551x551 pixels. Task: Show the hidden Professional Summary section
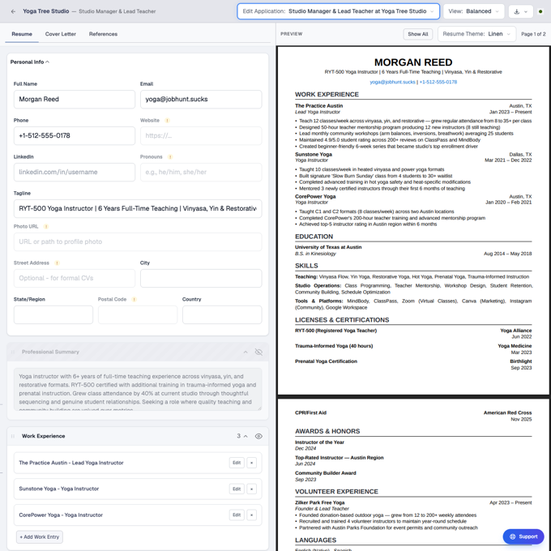tap(258, 352)
